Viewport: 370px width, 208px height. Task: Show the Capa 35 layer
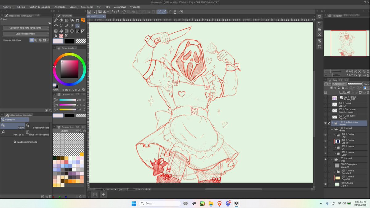pos(325,104)
